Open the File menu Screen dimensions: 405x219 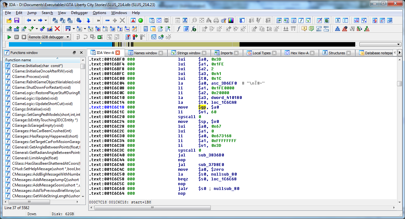tap(8, 13)
